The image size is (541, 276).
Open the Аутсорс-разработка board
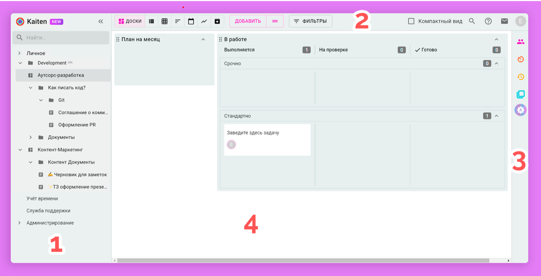63,75
